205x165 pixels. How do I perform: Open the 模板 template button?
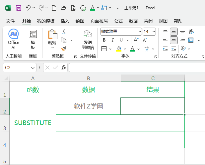pyautogui.click(x=33, y=39)
